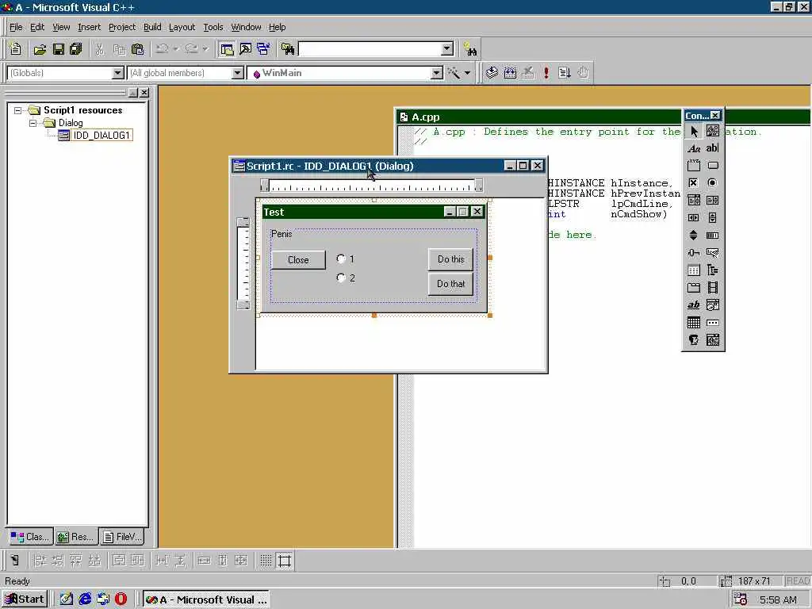Click the Save All toolbar icon
Viewport: 812px width, 609px height.
tap(76, 49)
